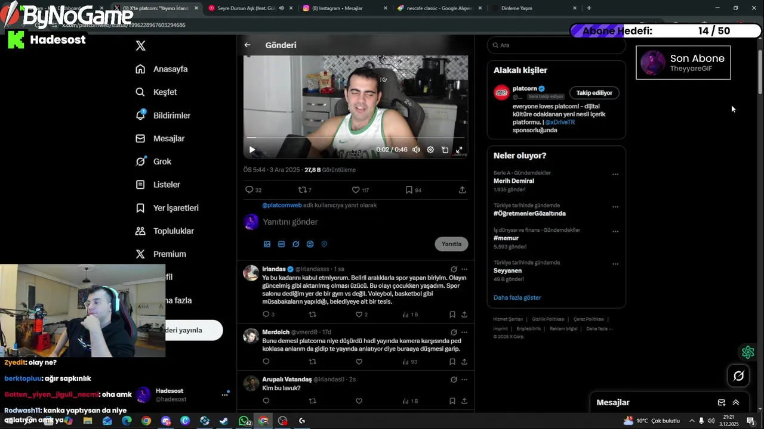Open more options for the Seyyanen trend

tap(615, 264)
